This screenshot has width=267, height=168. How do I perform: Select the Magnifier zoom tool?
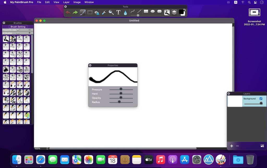pyautogui.click(x=111, y=12)
